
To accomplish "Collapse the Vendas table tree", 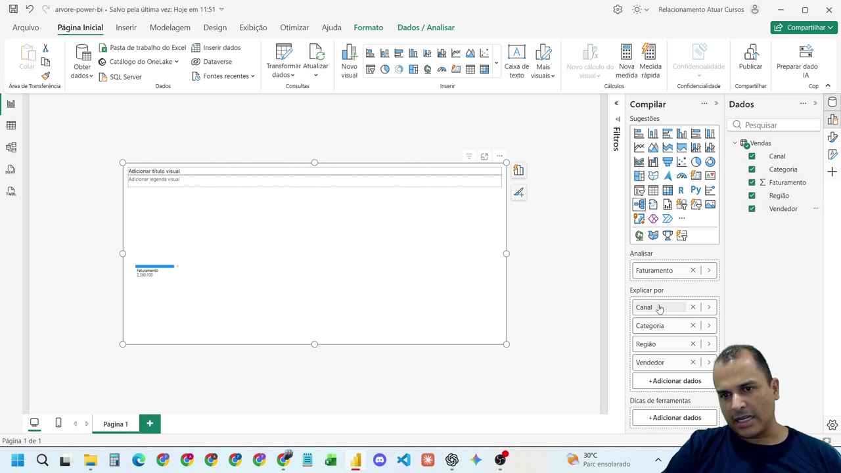I will pos(735,143).
